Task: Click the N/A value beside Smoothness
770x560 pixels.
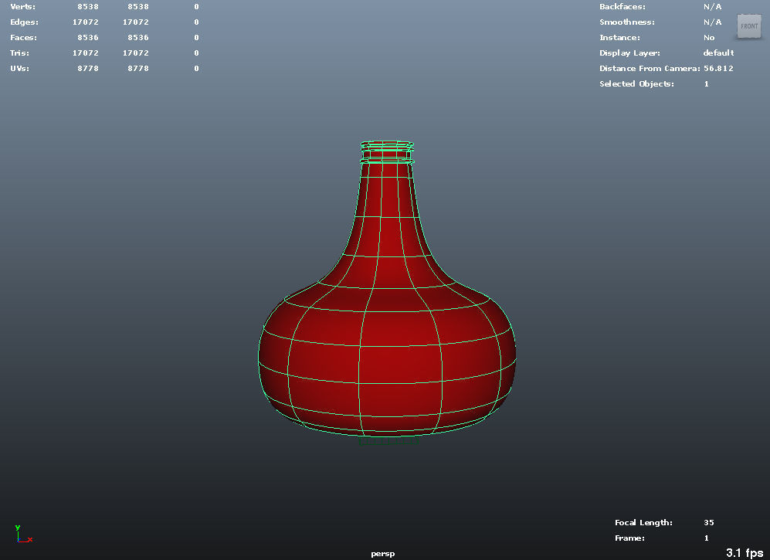Action: 713,22
